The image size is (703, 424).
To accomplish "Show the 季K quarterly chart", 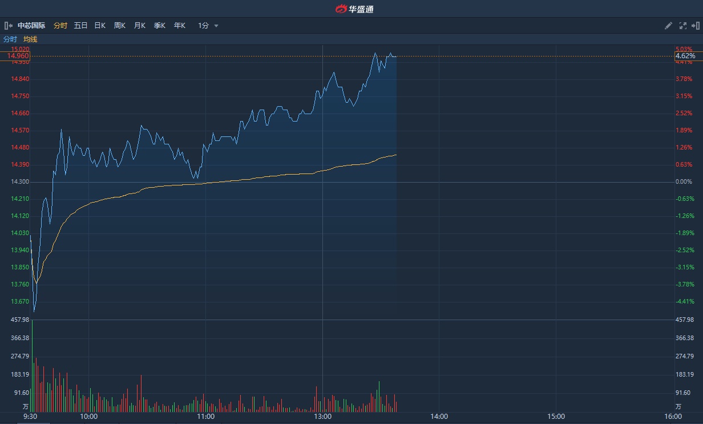I will click(159, 26).
